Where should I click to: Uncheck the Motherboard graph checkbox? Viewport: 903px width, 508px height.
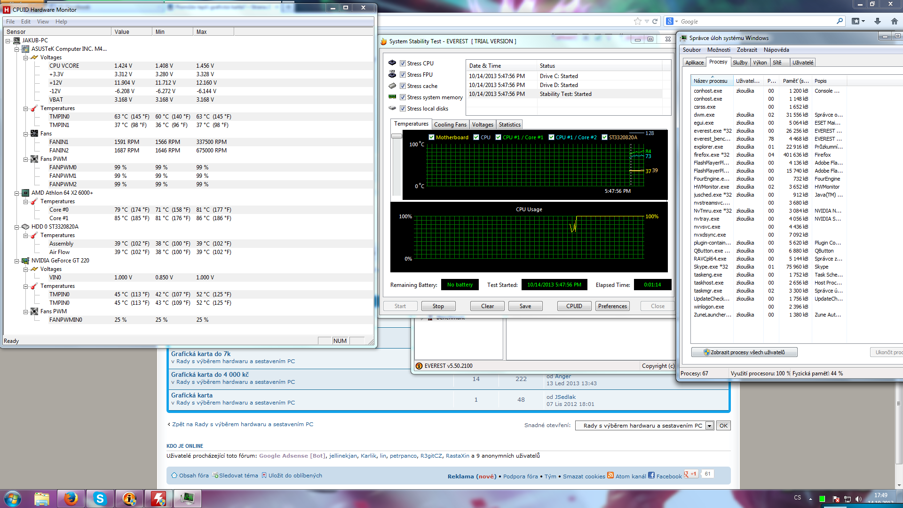click(x=431, y=137)
